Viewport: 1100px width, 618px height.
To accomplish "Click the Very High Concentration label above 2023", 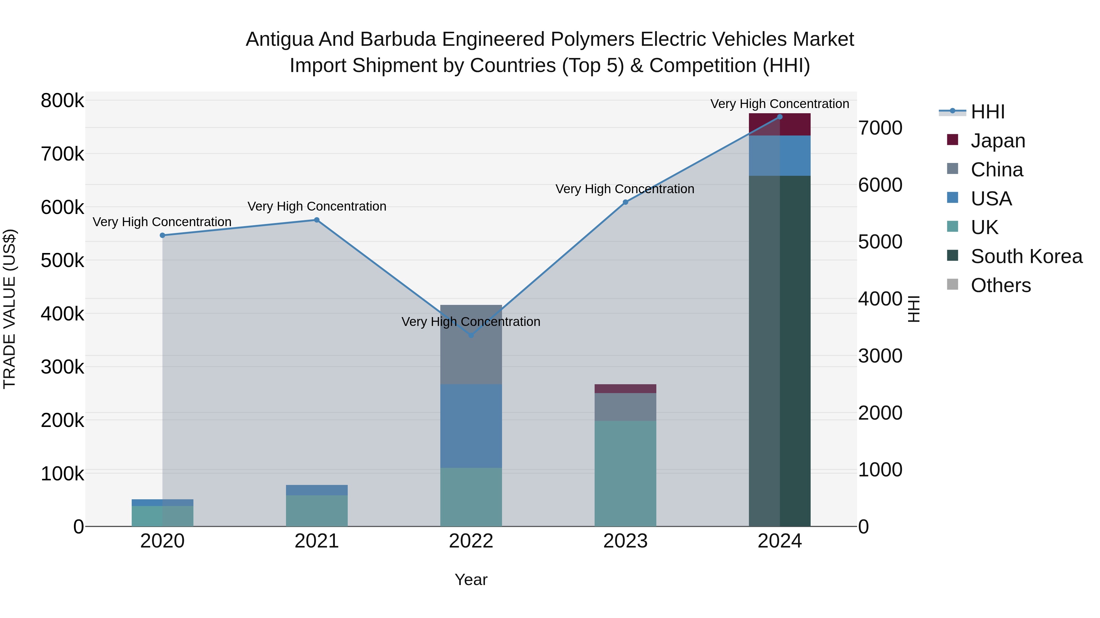I will [x=625, y=189].
